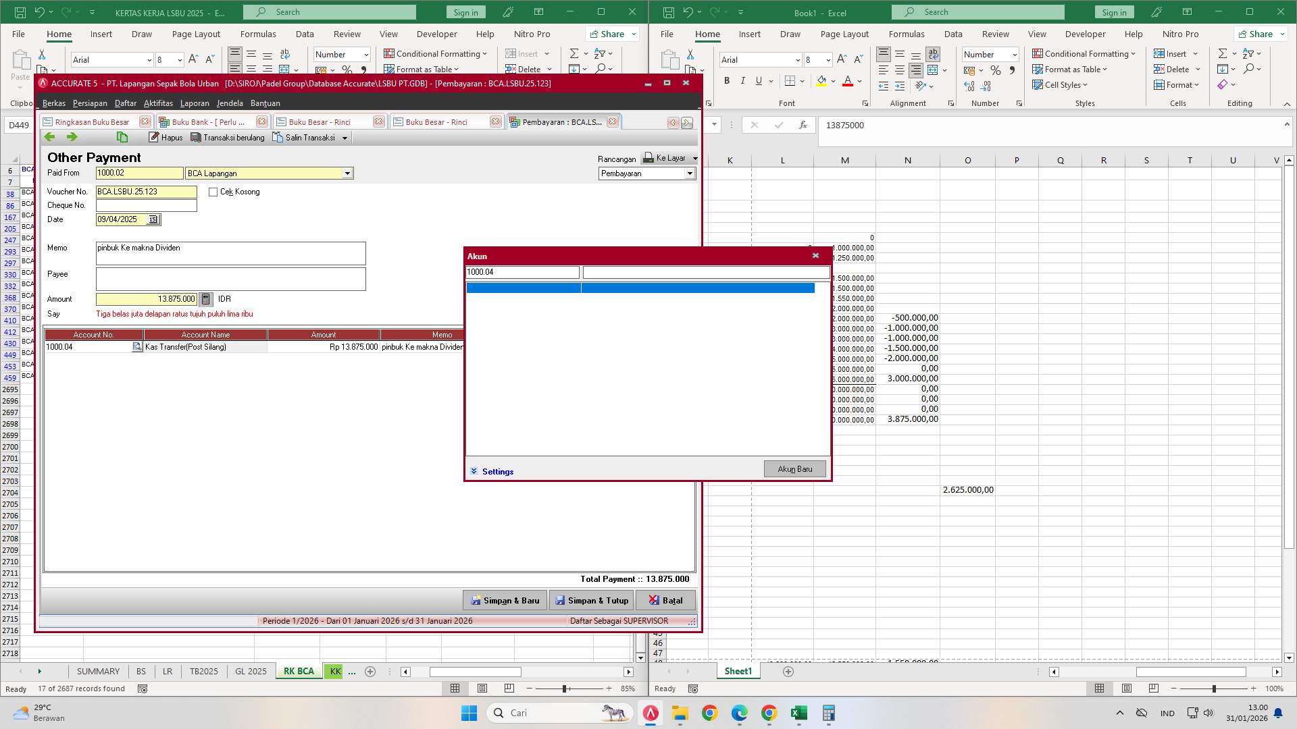Toggle bold formatting in Excel
Viewport: 1297px width, 729px height.
[727, 80]
